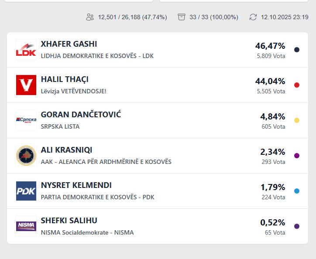The width and height of the screenshot is (316, 259).
Task: Click the ballot box counted icon
Action: [182, 17]
